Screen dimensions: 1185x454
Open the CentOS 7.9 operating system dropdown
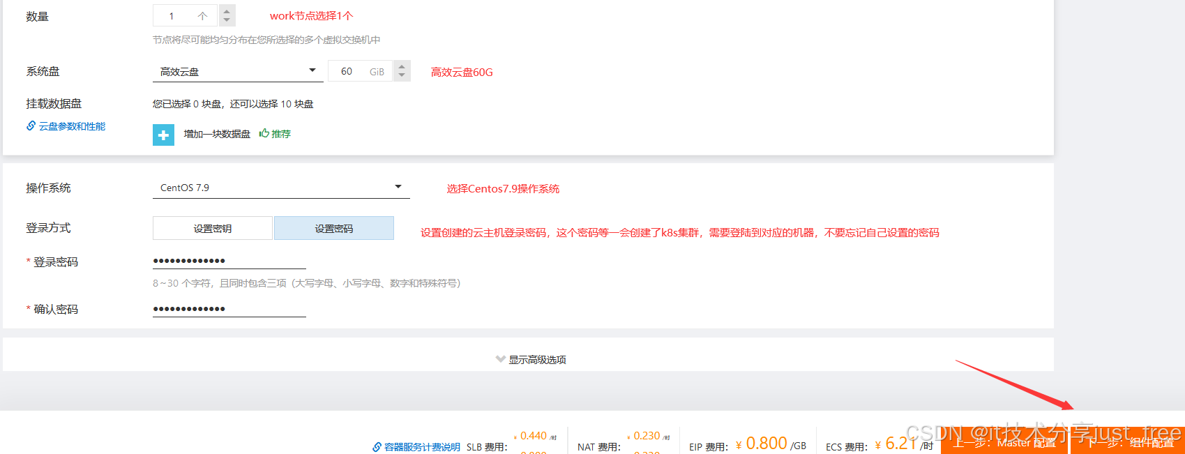click(281, 188)
